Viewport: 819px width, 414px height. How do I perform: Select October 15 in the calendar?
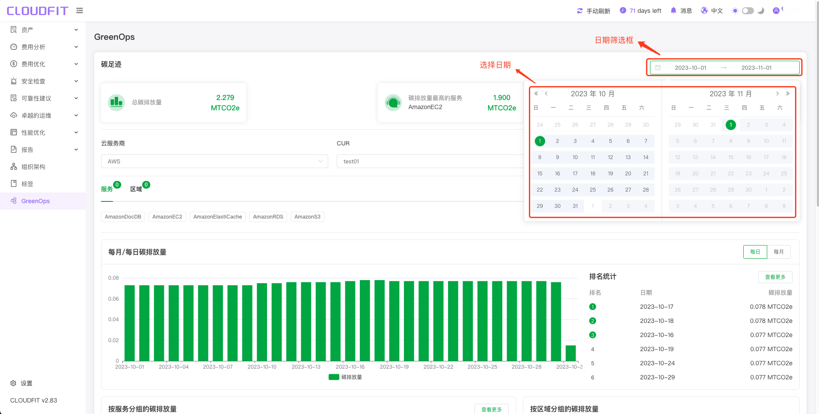[x=540, y=174]
